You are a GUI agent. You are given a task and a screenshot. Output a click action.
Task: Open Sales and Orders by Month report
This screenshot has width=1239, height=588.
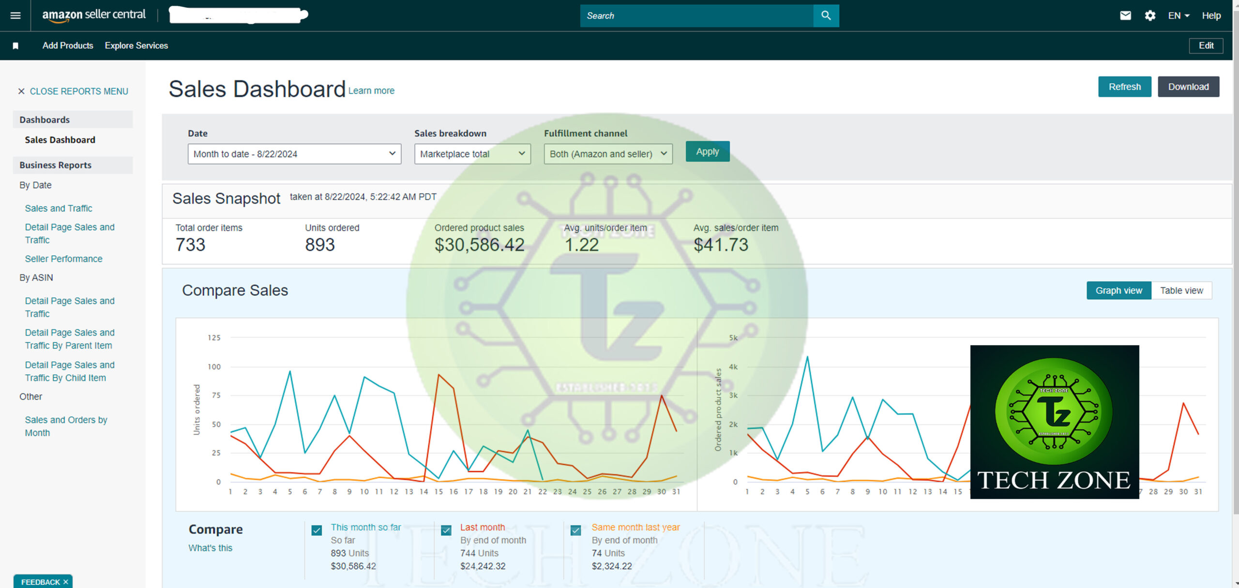point(66,426)
